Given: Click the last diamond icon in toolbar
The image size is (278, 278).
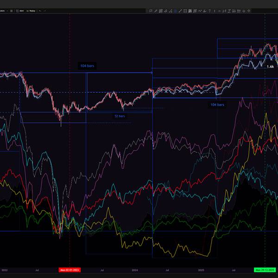Looking at the screenshot, I should coord(249,11).
